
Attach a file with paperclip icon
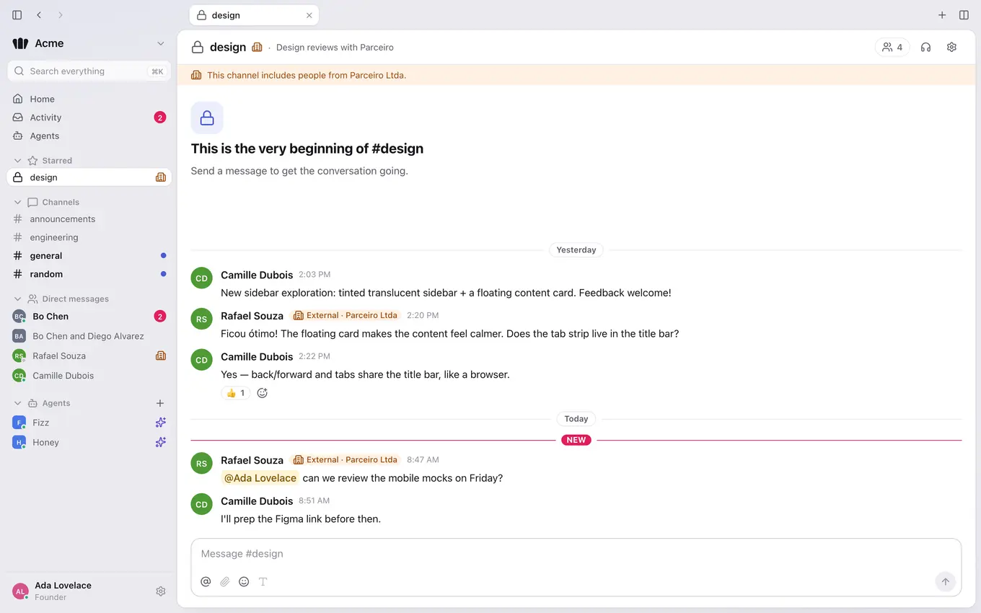(x=225, y=581)
